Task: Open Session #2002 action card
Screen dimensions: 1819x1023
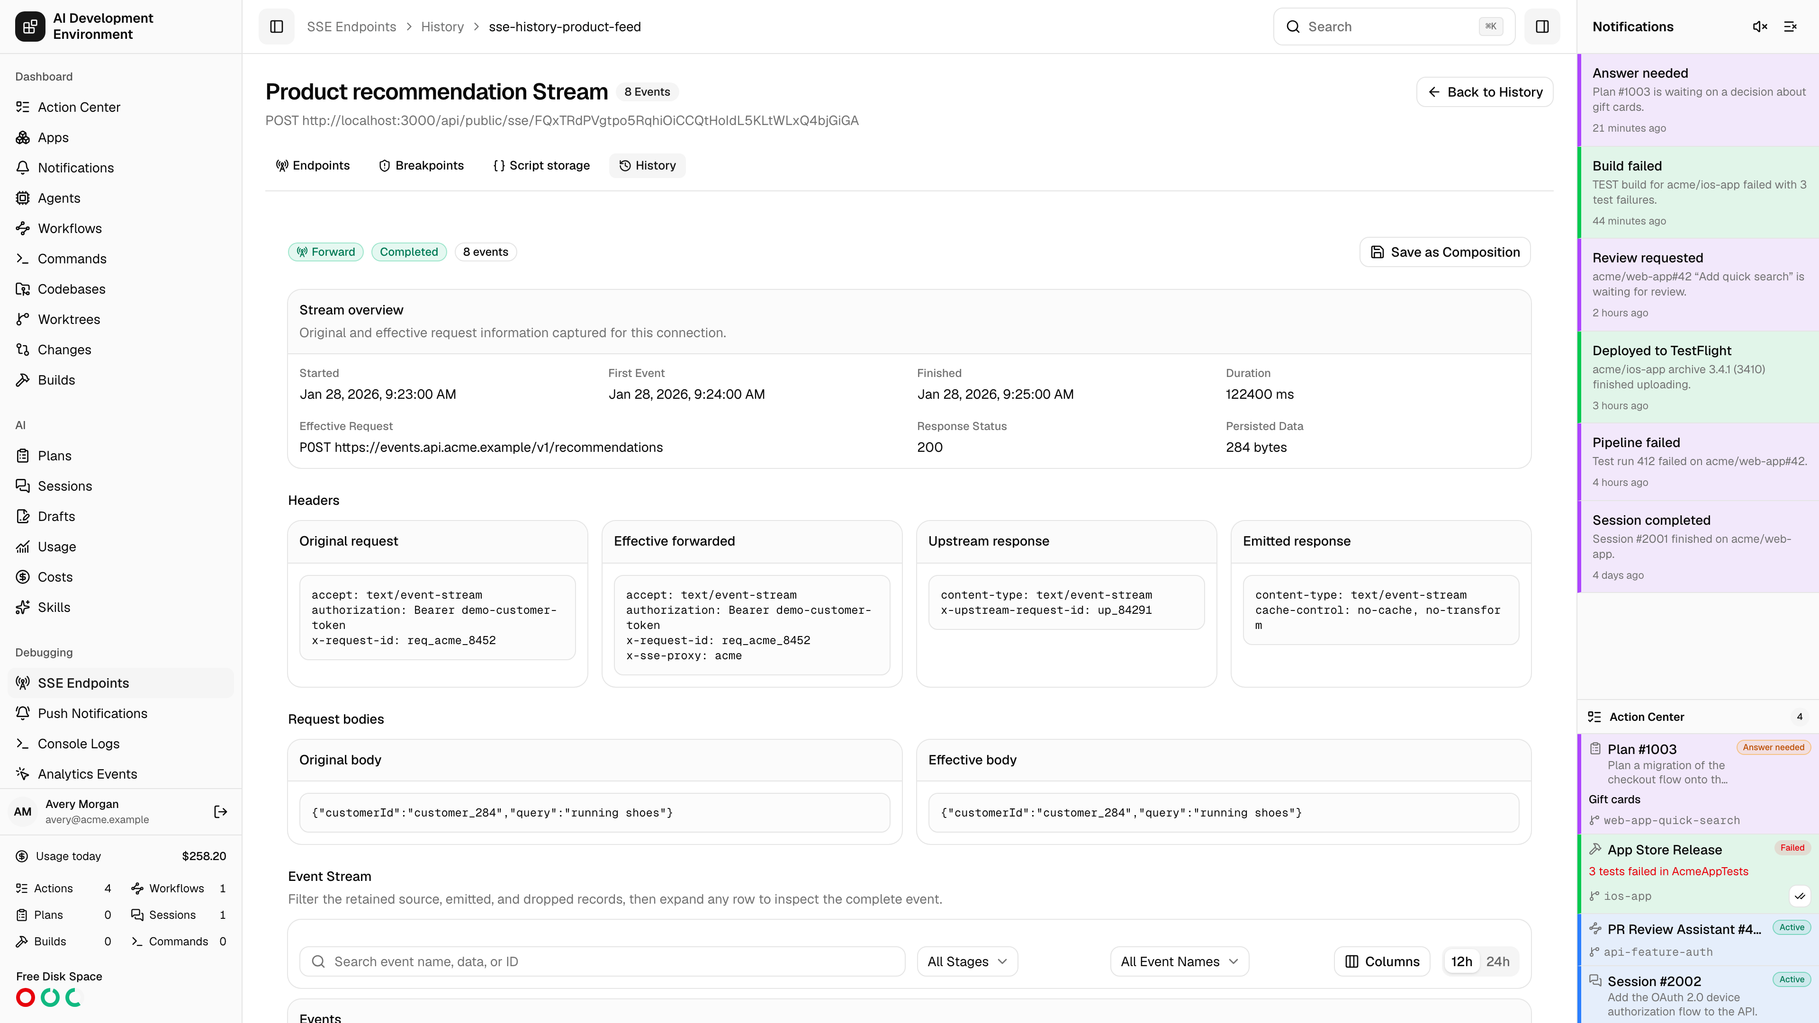Action: (x=1698, y=995)
